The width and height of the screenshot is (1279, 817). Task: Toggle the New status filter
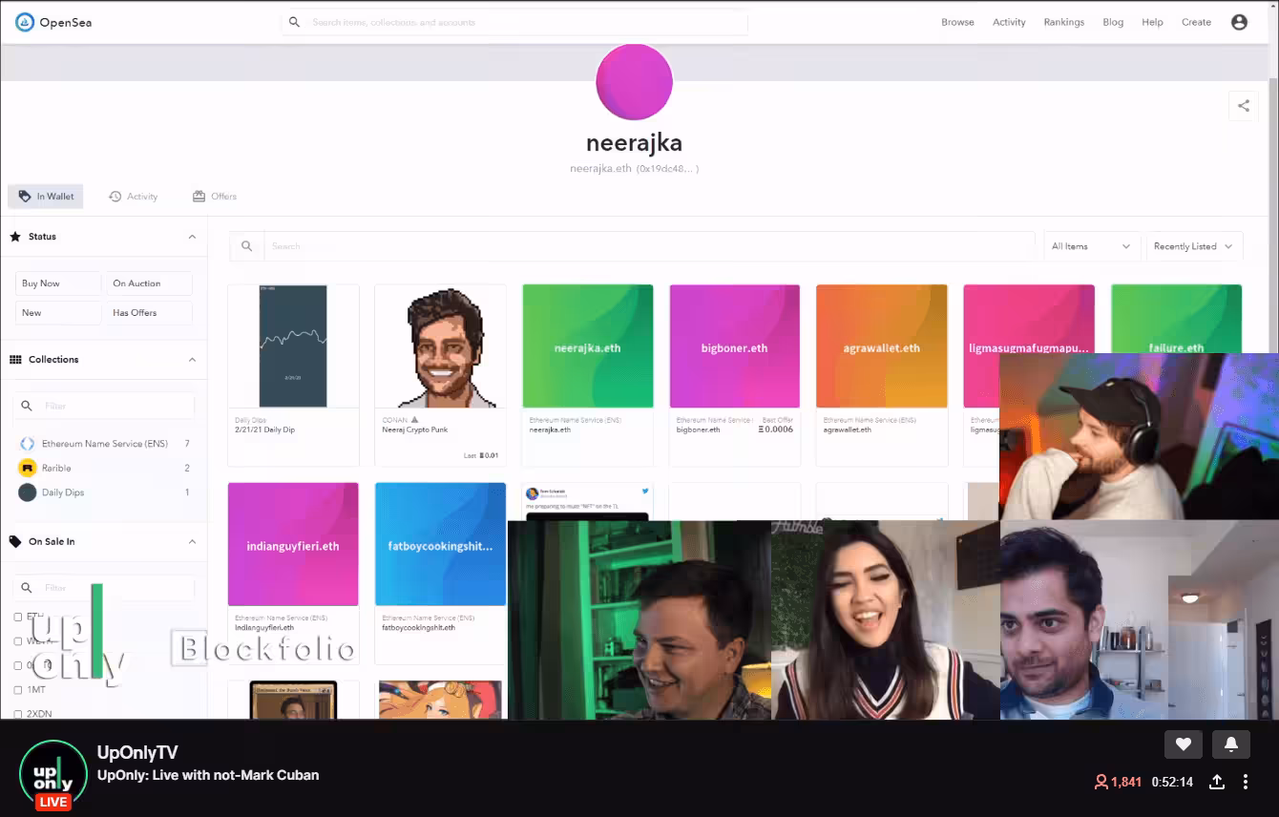tap(57, 312)
